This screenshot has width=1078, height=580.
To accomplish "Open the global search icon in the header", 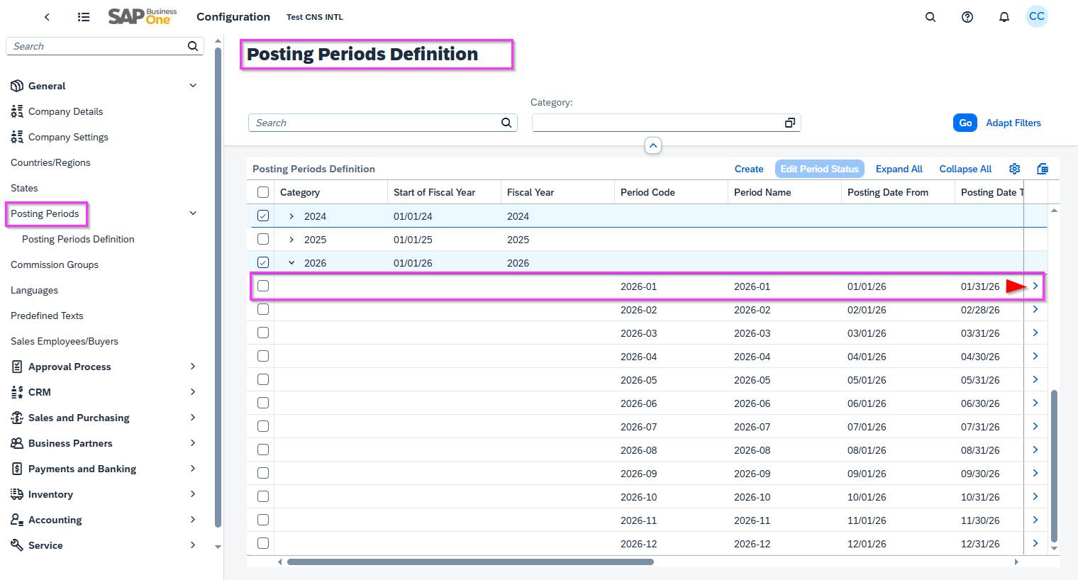I will (930, 16).
